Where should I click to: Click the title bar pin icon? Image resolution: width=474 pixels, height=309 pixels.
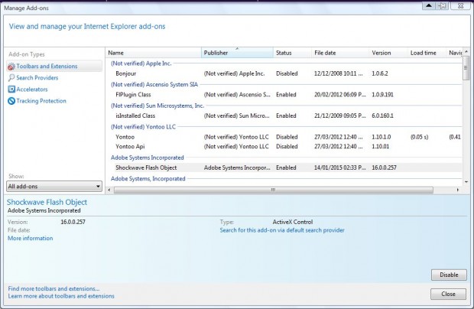[x=442, y=5]
